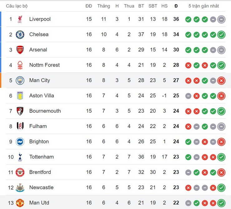The height and width of the screenshot is (209, 231).
Task: Open the Bournemouth team link
Action: [x=45, y=111]
